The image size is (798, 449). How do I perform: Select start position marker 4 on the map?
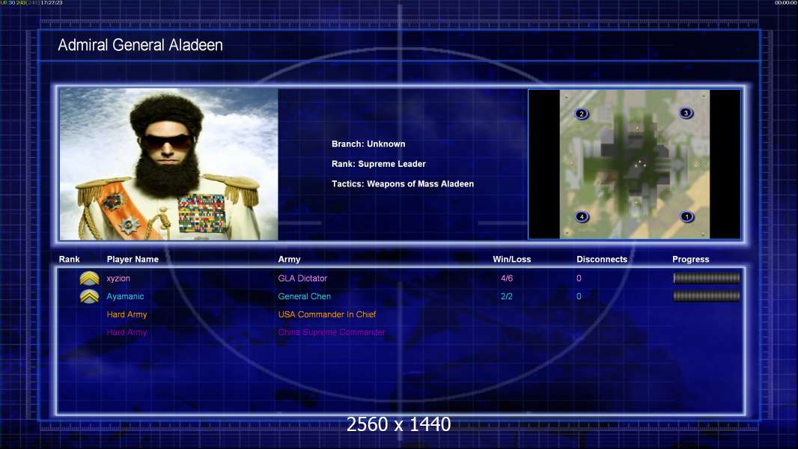pyautogui.click(x=582, y=216)
